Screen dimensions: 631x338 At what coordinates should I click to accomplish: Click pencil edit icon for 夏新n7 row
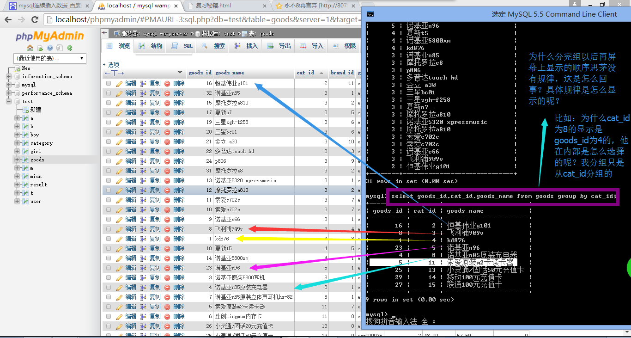click(x=119, y=112)
